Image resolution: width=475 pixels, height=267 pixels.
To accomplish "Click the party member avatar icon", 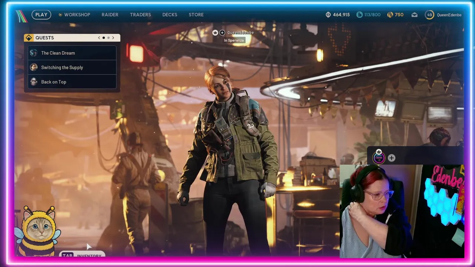I will 379,157.
